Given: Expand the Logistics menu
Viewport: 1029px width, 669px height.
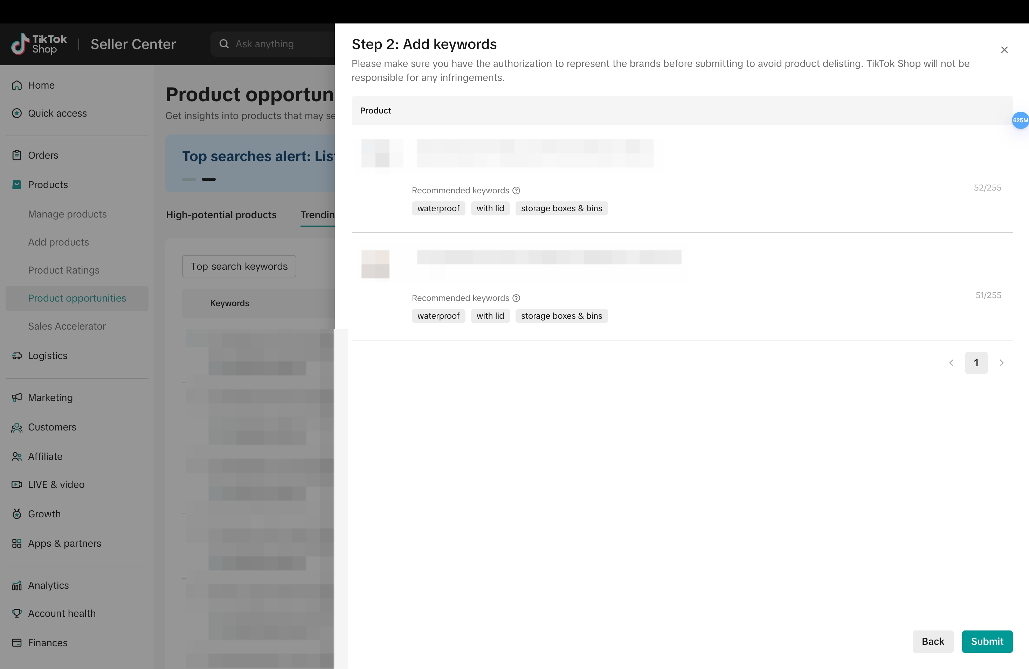Looking at the screenshot, I should tap(77, 356).
